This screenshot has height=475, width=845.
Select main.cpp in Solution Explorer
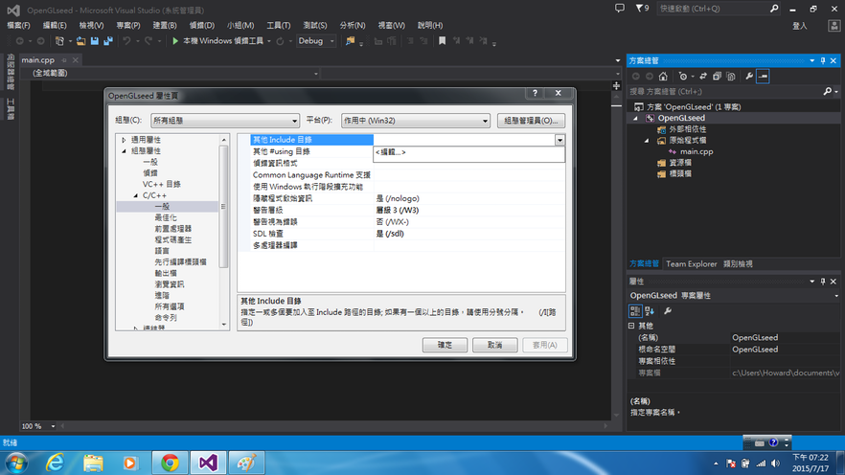click(697, 152)
